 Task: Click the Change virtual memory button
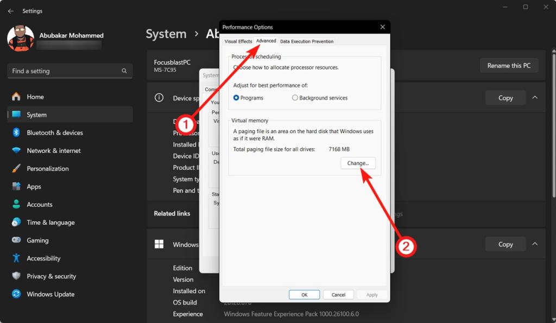[x=358, y=163]
